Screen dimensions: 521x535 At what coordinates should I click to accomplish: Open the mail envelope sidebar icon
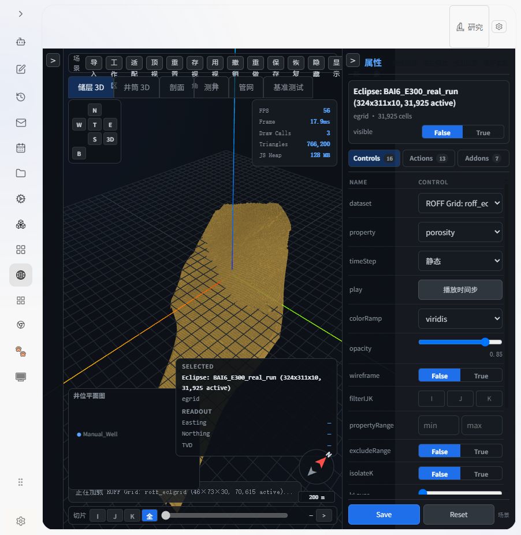click(x=21, y=123)
